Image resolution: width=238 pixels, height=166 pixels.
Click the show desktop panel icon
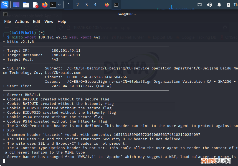click(x=16, y=5)
